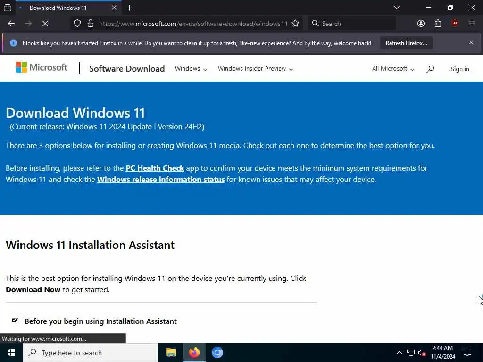Open the Extensions puzzle icon
Screen dimensions: 483x362
coord(438,24)
